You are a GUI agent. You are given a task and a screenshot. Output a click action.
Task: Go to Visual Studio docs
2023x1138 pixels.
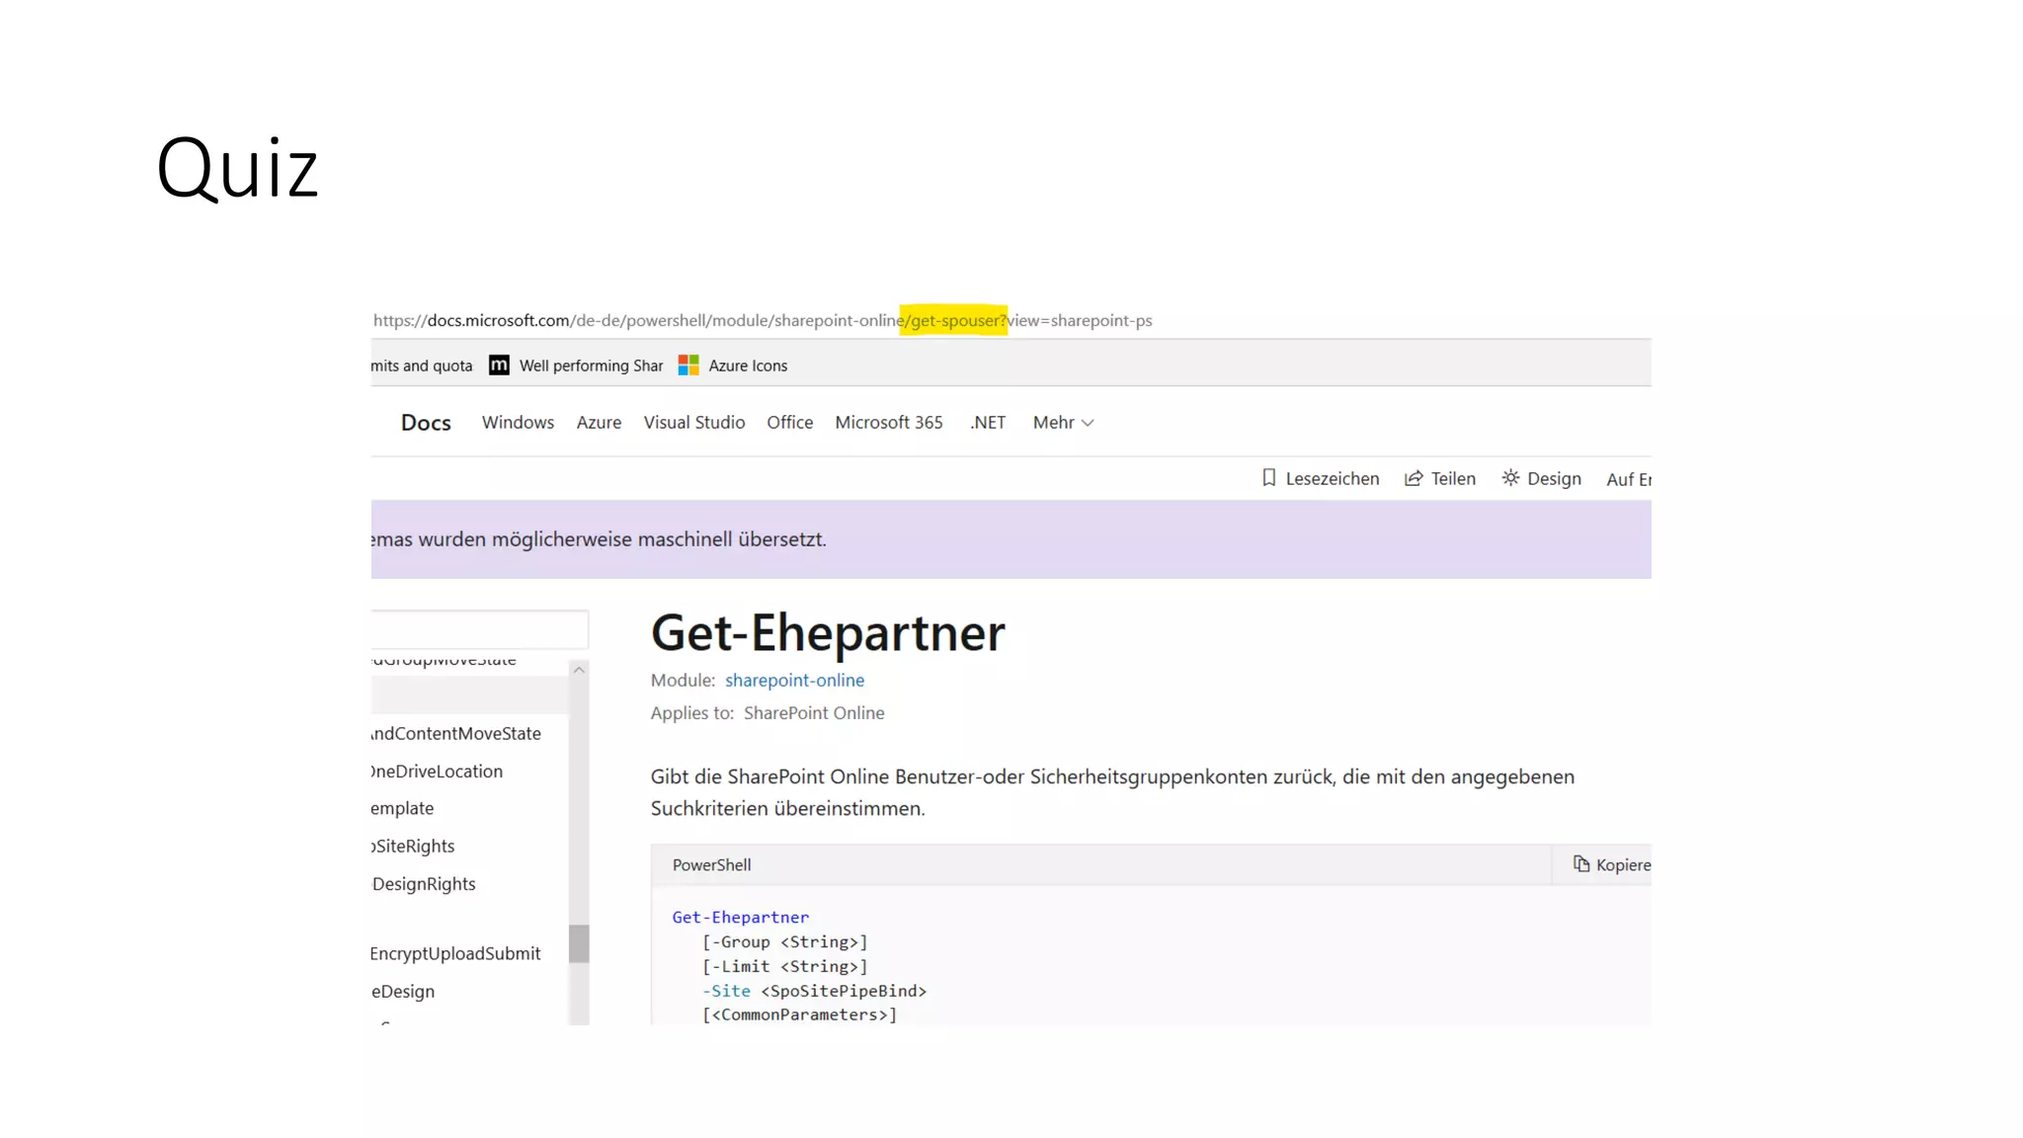pyautogui.click(x=693, y=423)
